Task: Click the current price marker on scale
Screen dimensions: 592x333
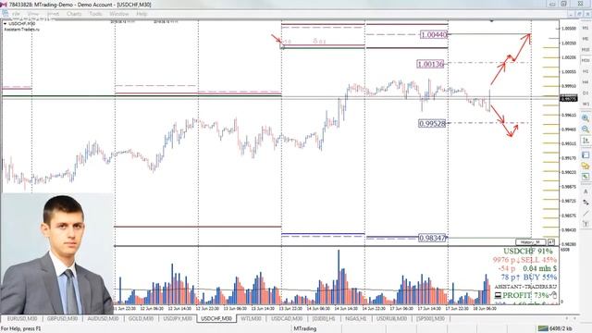Action: [568, 99]
